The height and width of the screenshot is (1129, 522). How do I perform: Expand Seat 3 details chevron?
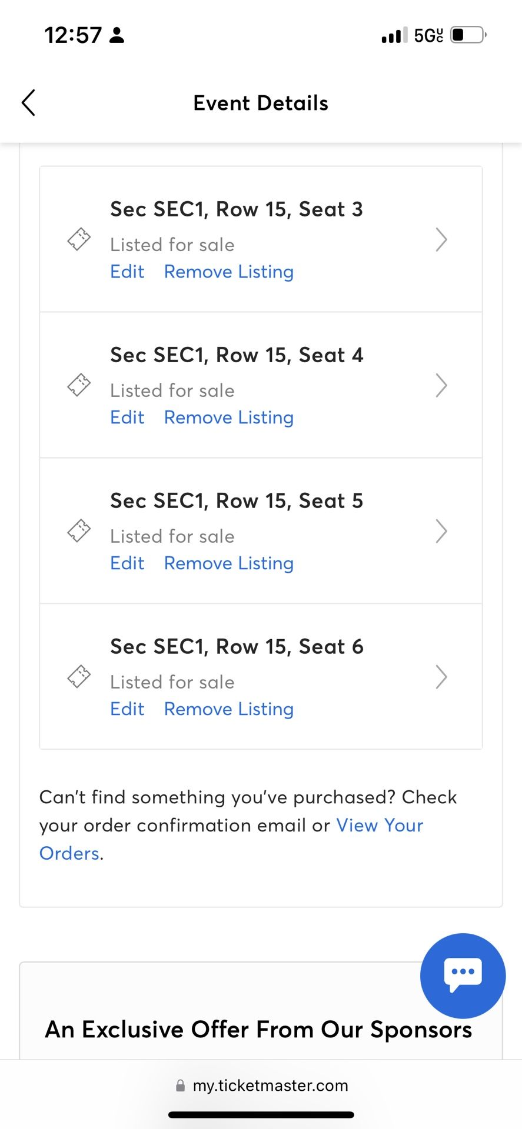coord(441,239)
